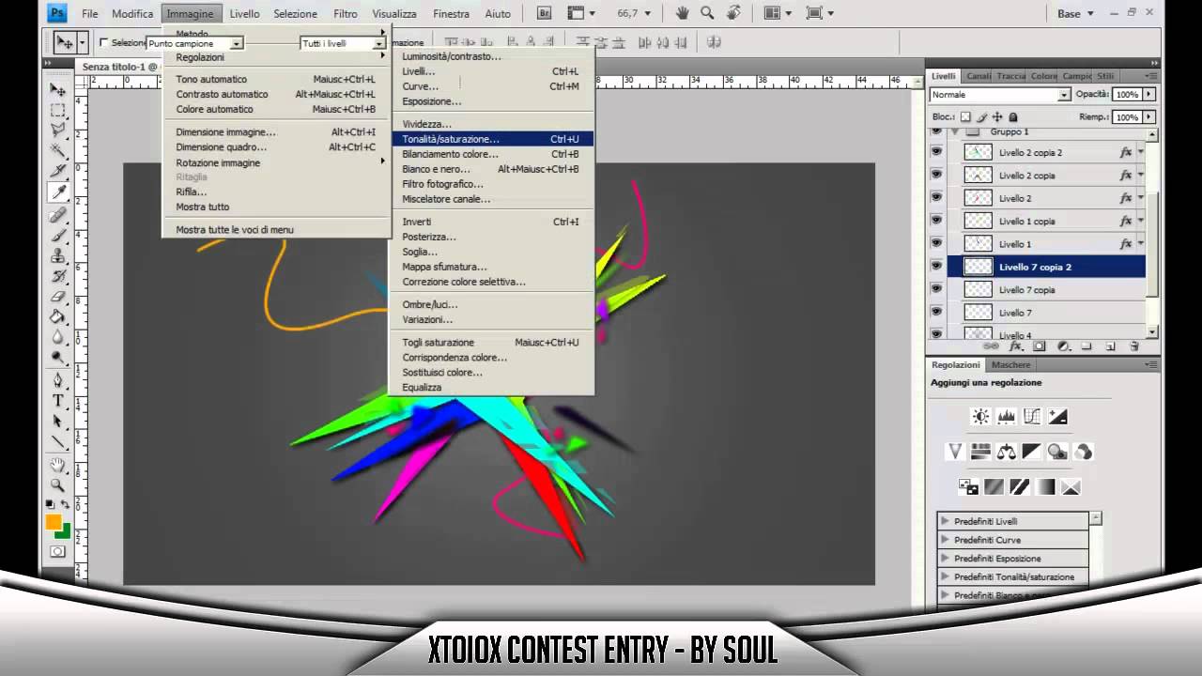1202x676 pixels.
Task: Open the Opacità slider arrow
Action: coord(1148,95)
